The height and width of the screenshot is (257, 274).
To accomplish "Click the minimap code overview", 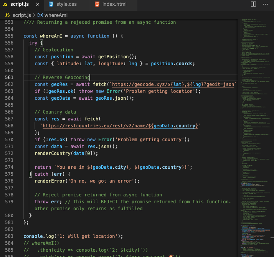I will (256, 138).
